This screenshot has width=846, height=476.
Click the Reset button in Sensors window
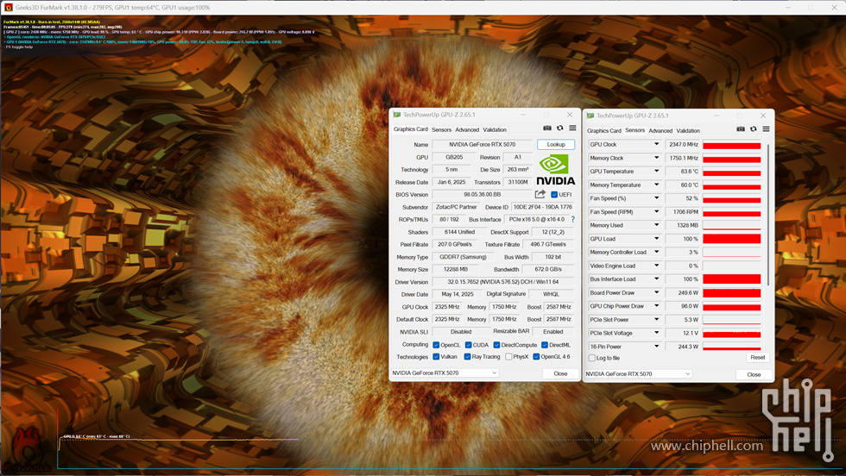(x=758, y=357)
